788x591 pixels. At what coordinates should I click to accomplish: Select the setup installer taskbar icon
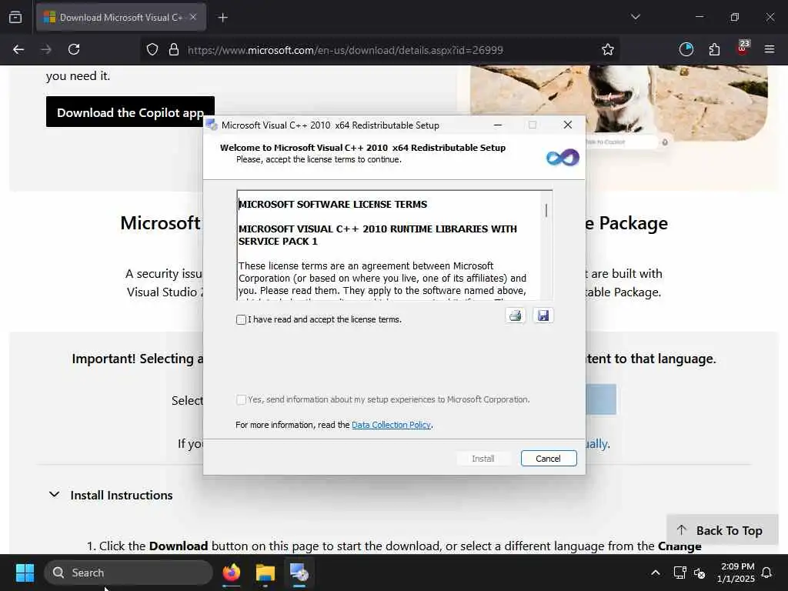click(299, 573)
